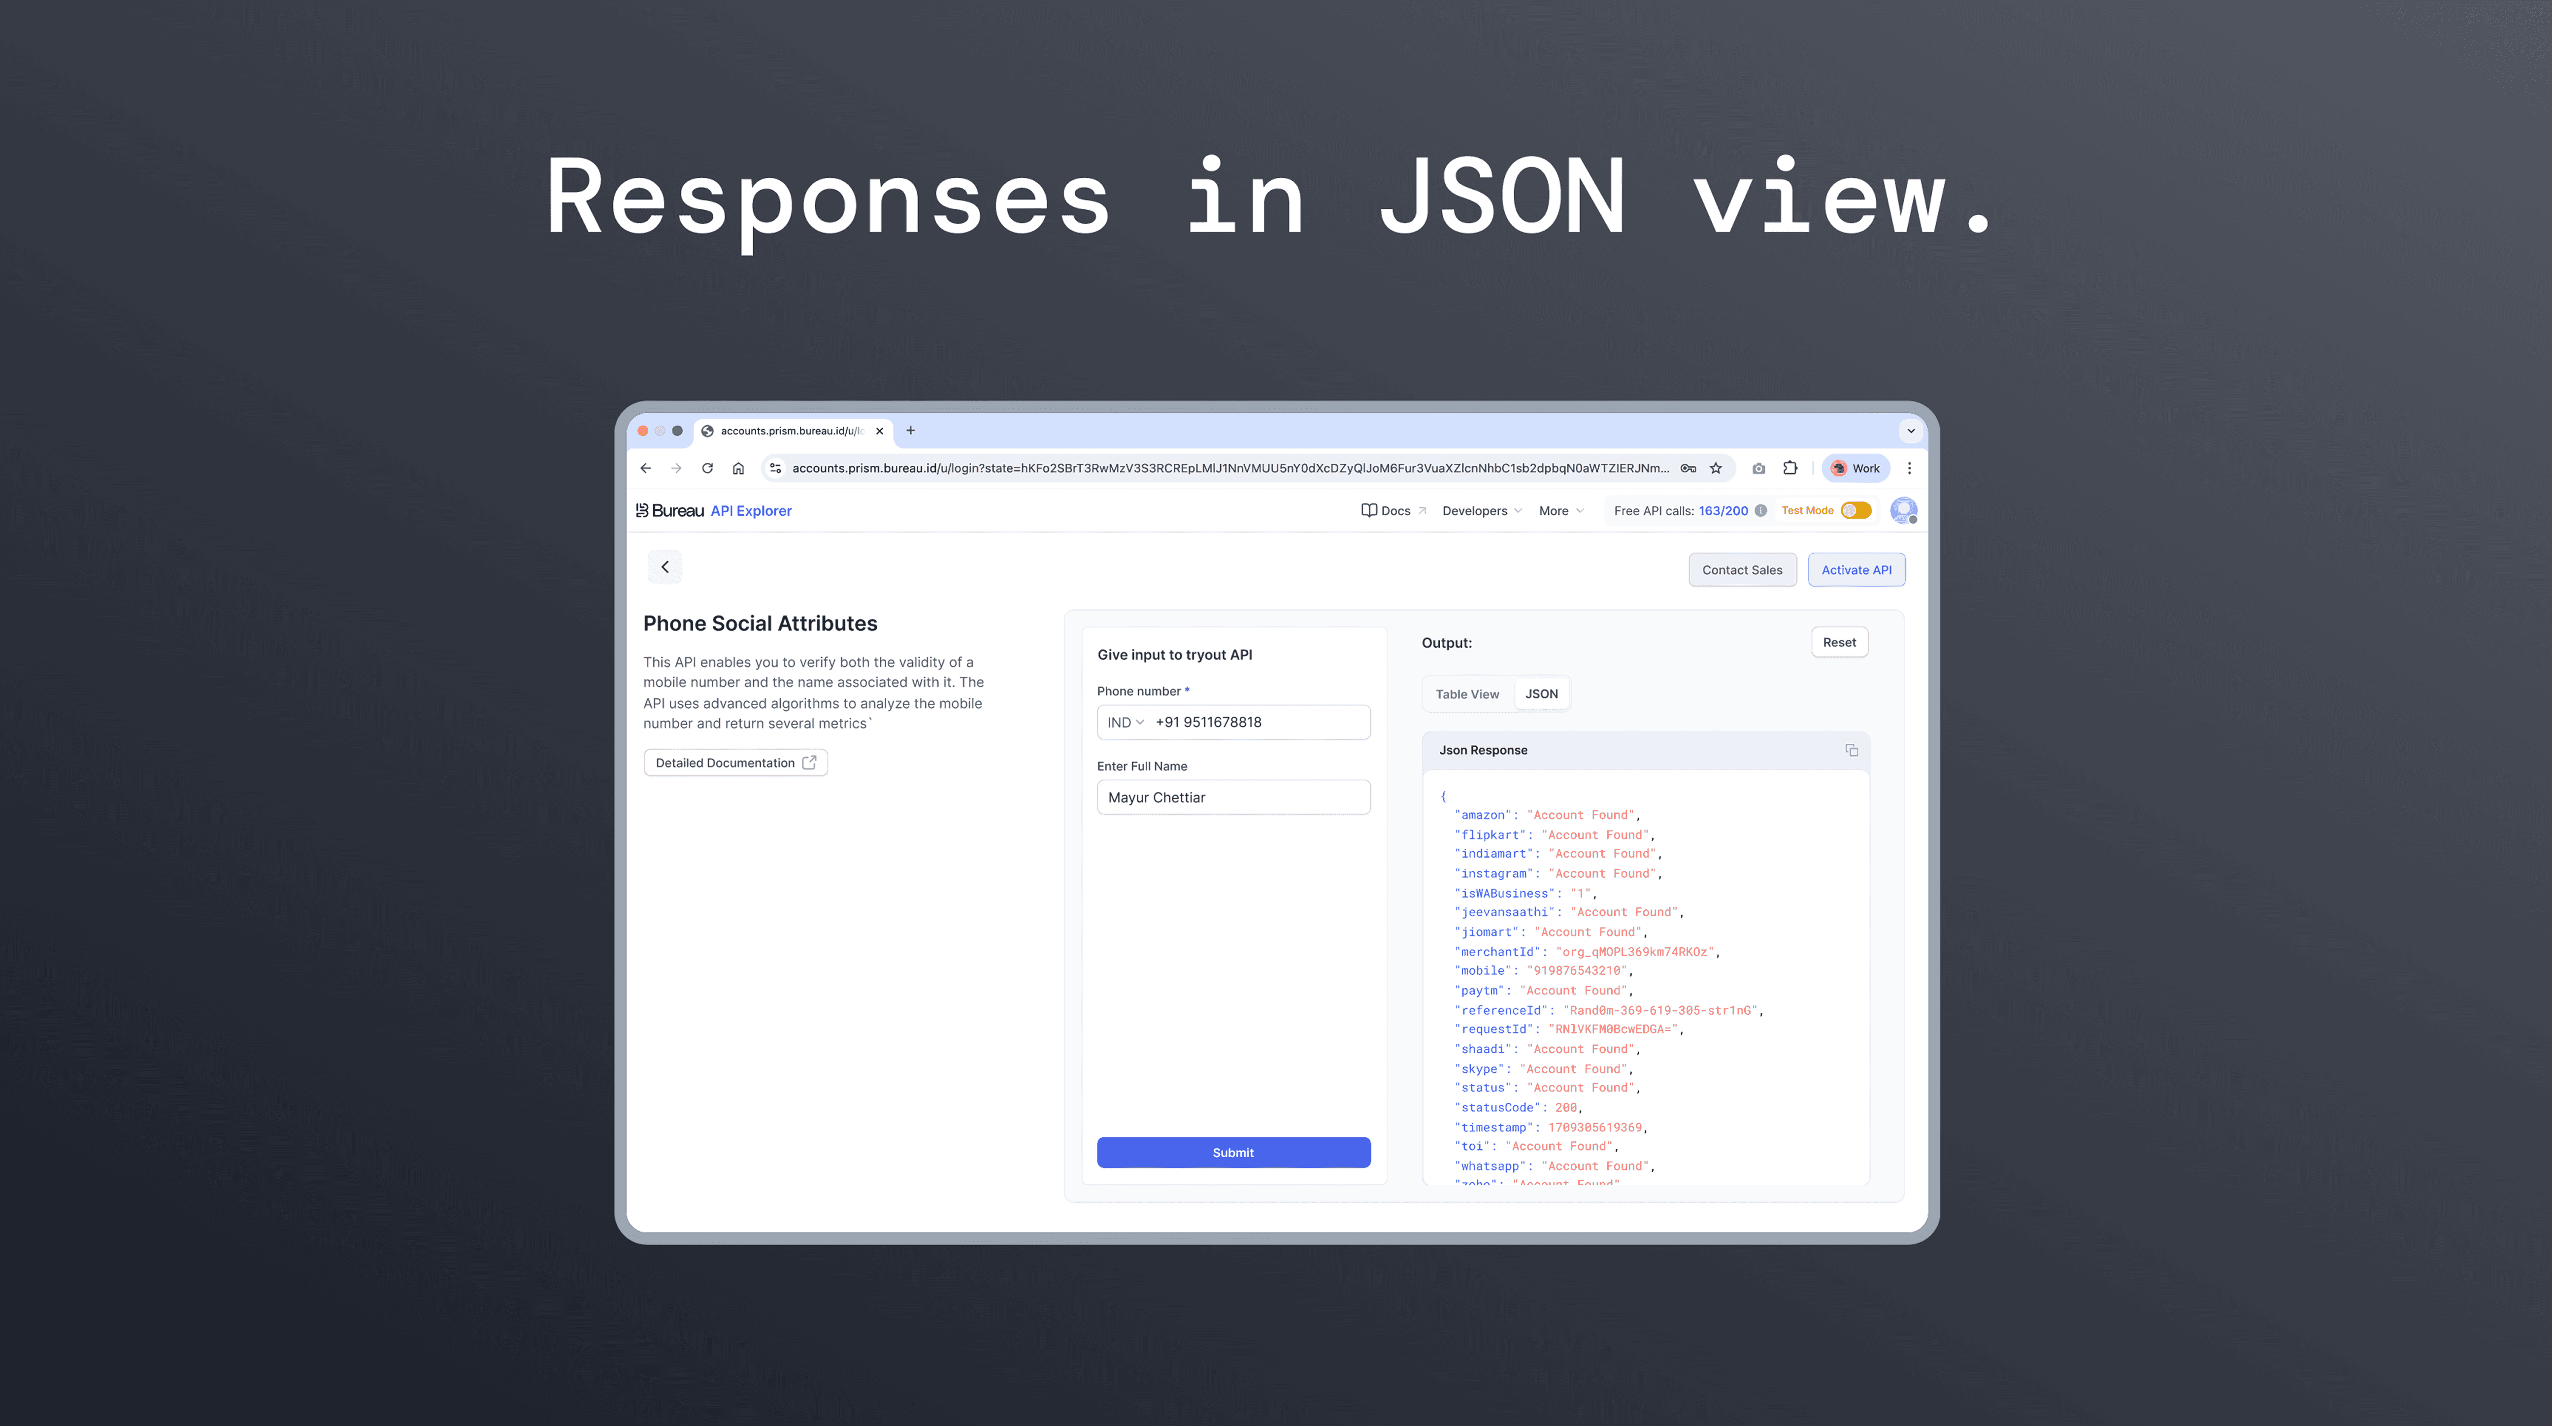Image resolution: width=2552 pixels, height=1426 pixels.
Task: Switch to the Table View tab
Action: [x=1467, y=694]
